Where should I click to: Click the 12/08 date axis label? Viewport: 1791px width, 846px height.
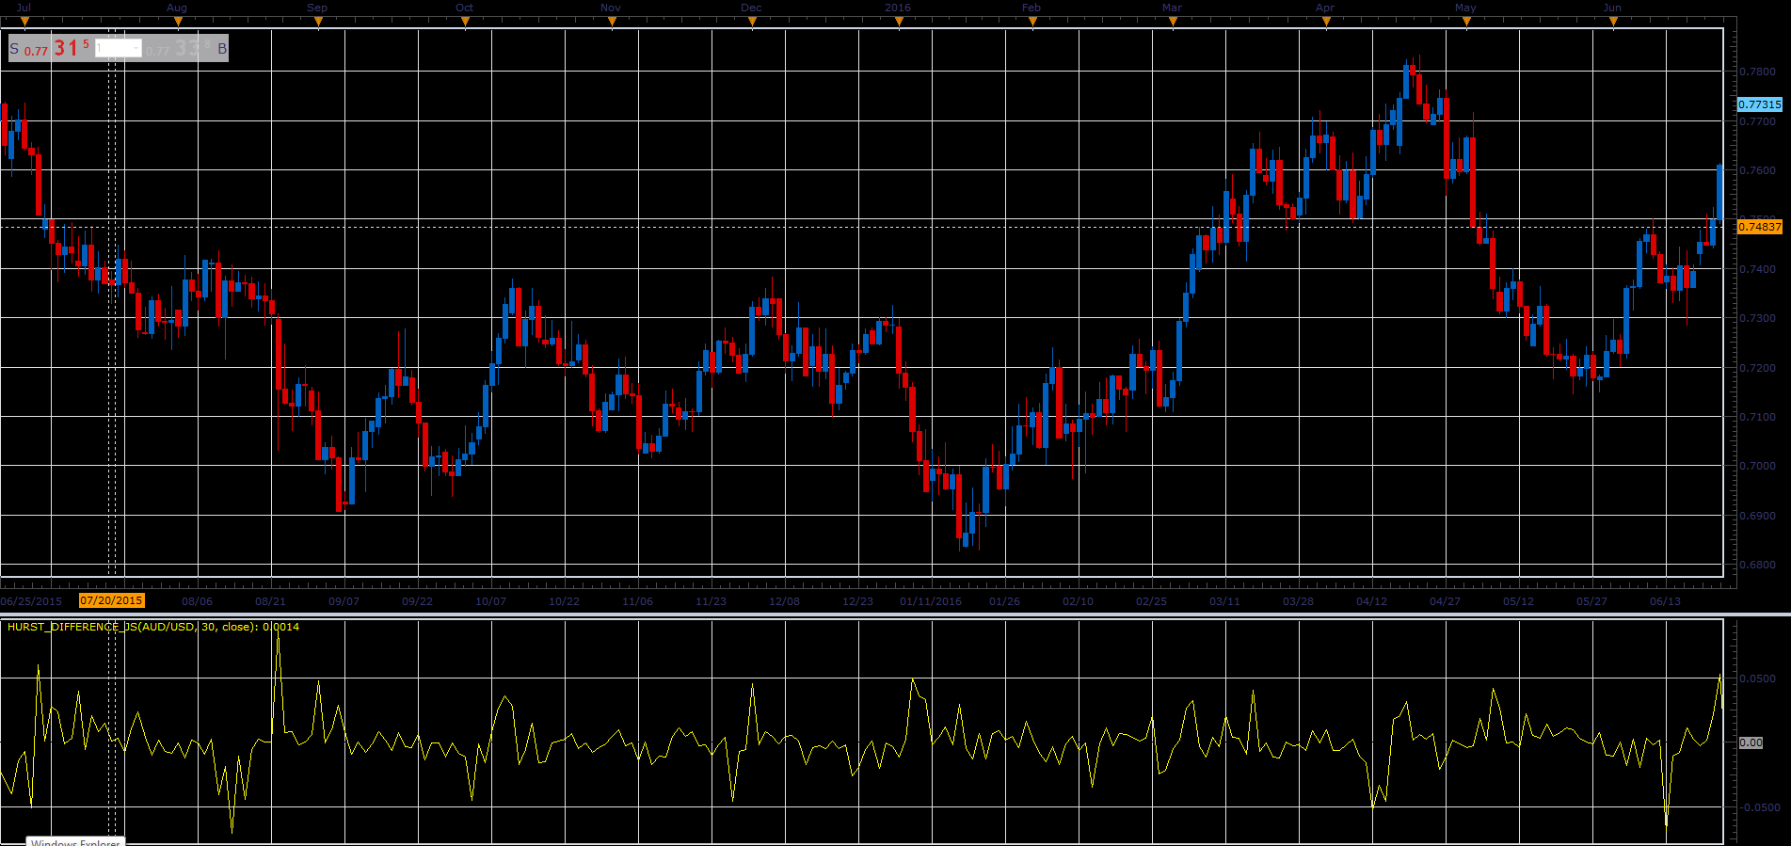(784, 601)
